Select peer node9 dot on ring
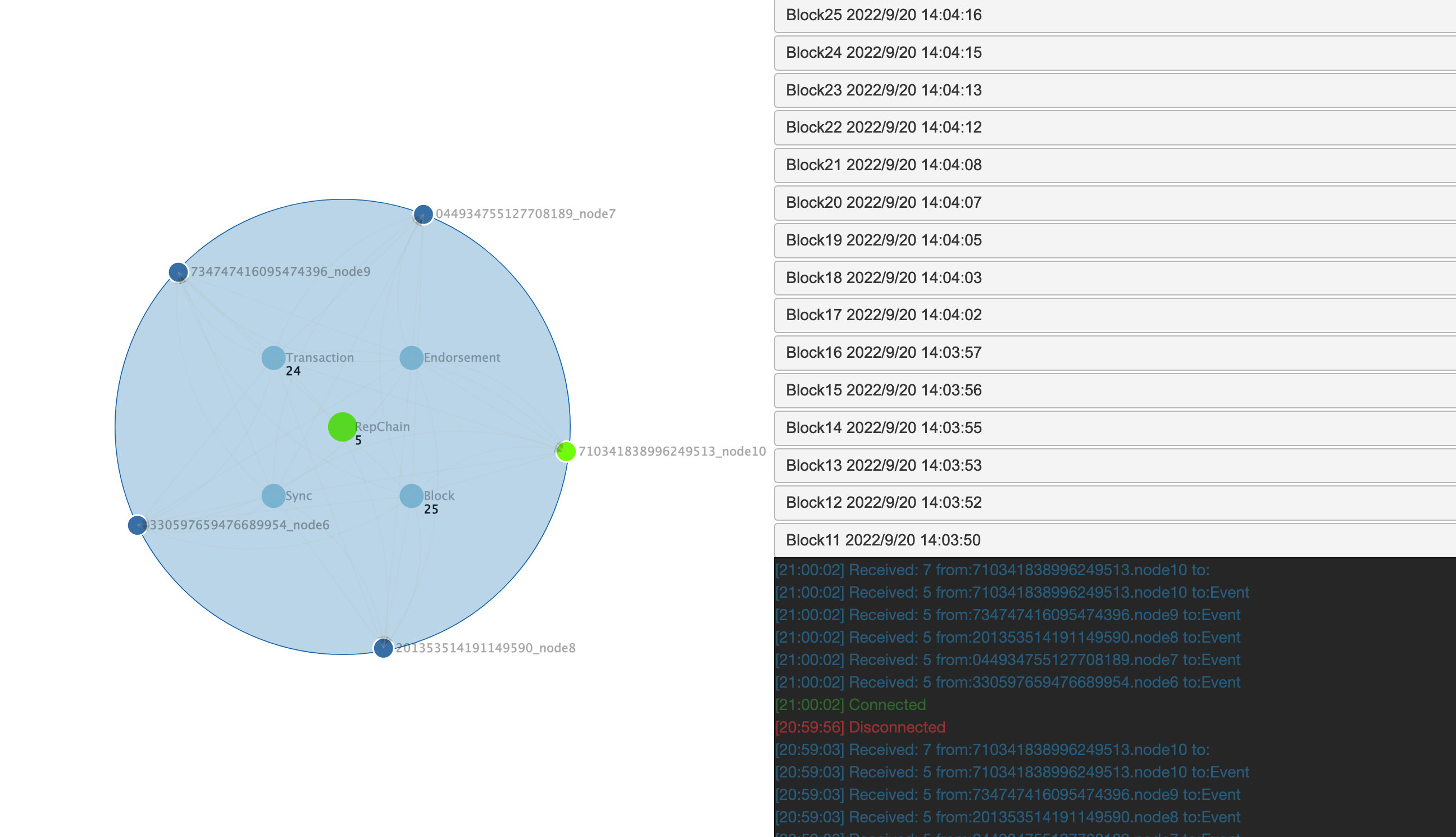Image resolution: width=1456 pixels, height=837 pixels. (178, 272)
